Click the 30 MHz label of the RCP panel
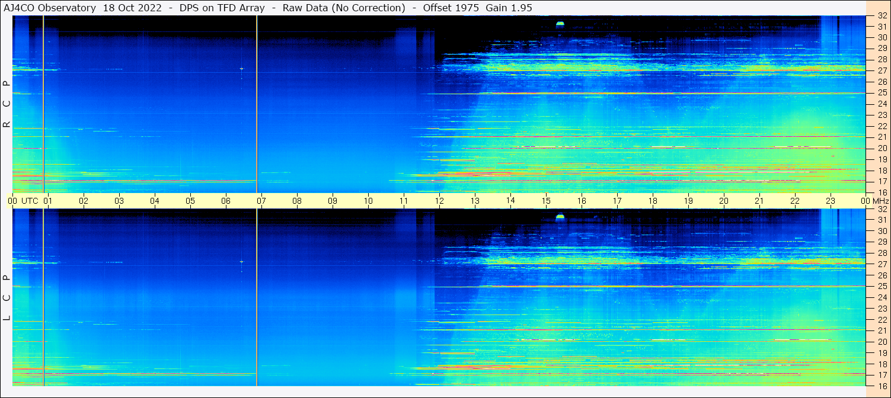Image resolution: width=891 pixels, height=398 pixels. 882,37
